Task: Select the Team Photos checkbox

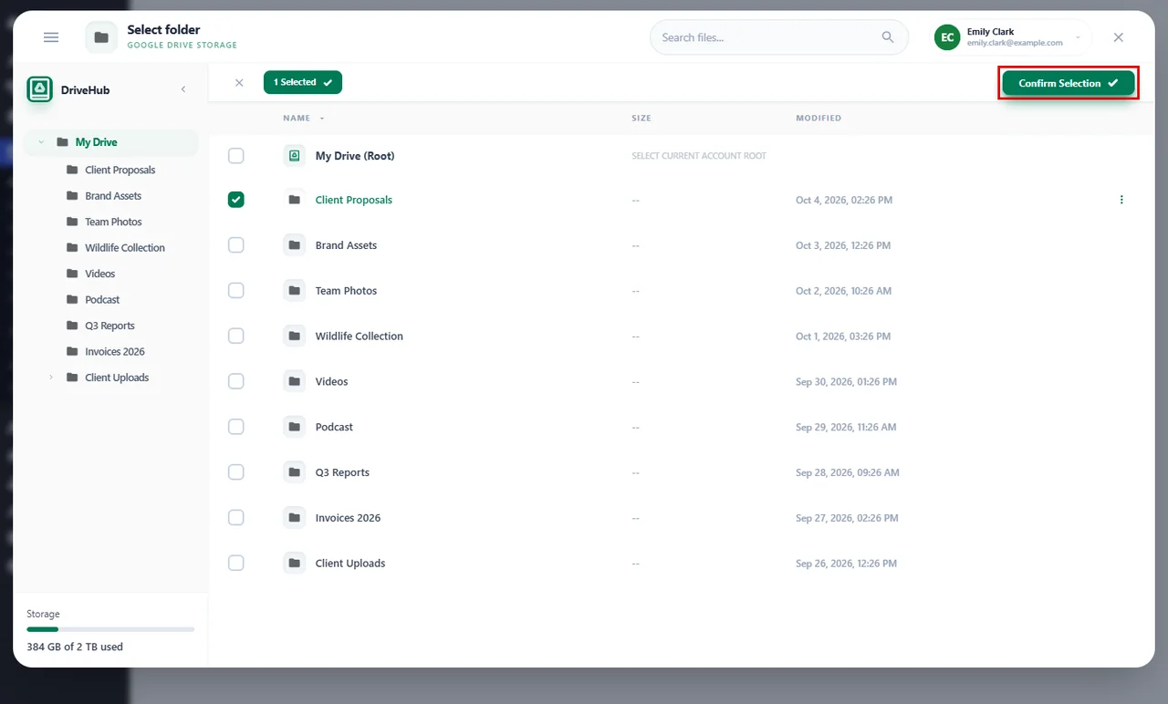Action: coord(236,291)
